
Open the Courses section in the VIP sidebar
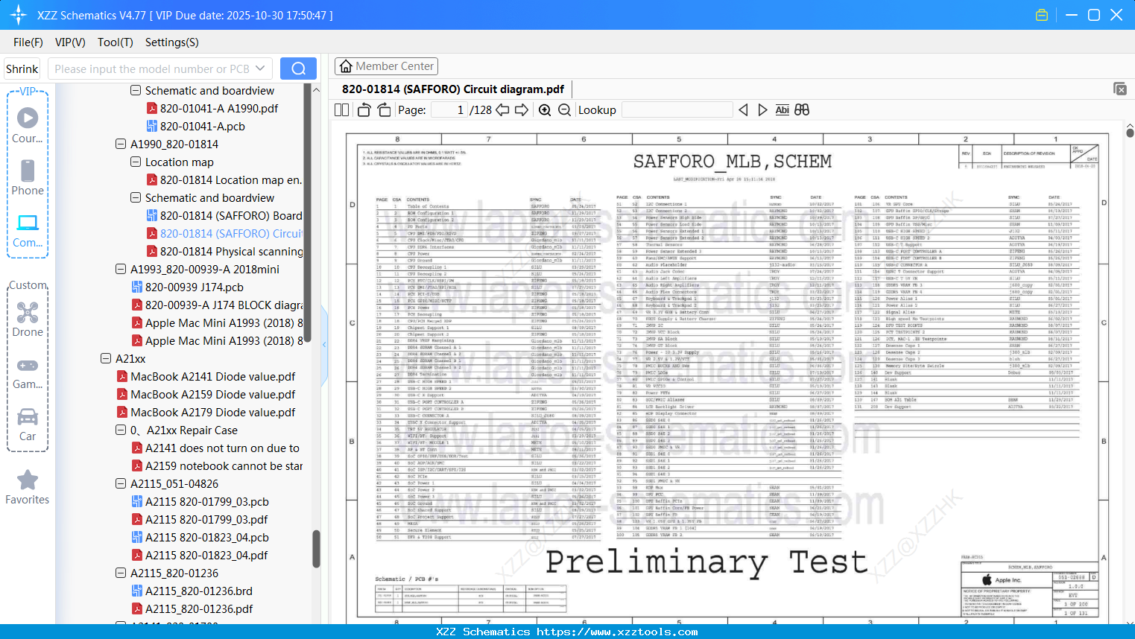28,125
